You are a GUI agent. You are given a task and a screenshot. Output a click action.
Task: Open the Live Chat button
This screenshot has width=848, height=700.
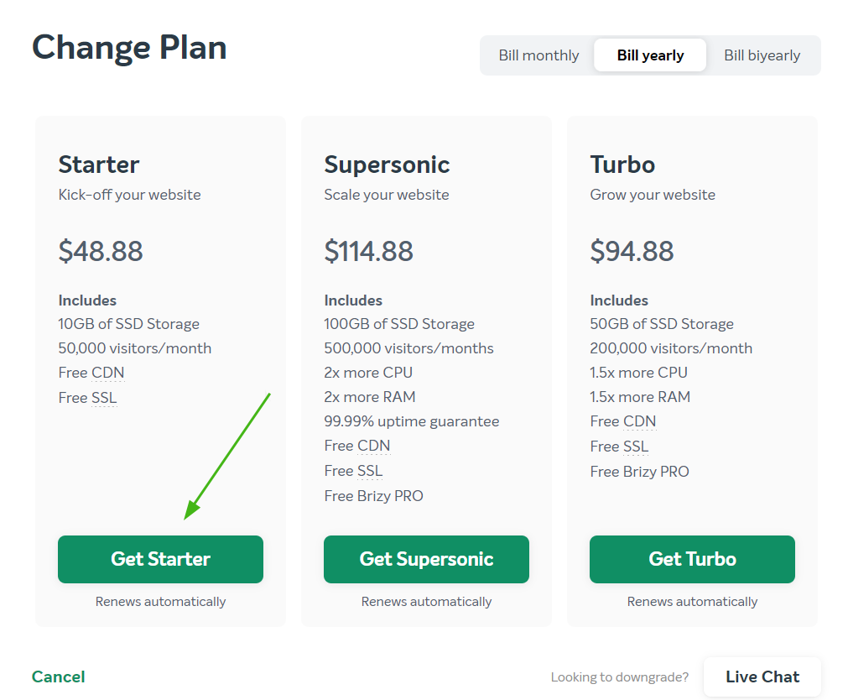[762, 676]
